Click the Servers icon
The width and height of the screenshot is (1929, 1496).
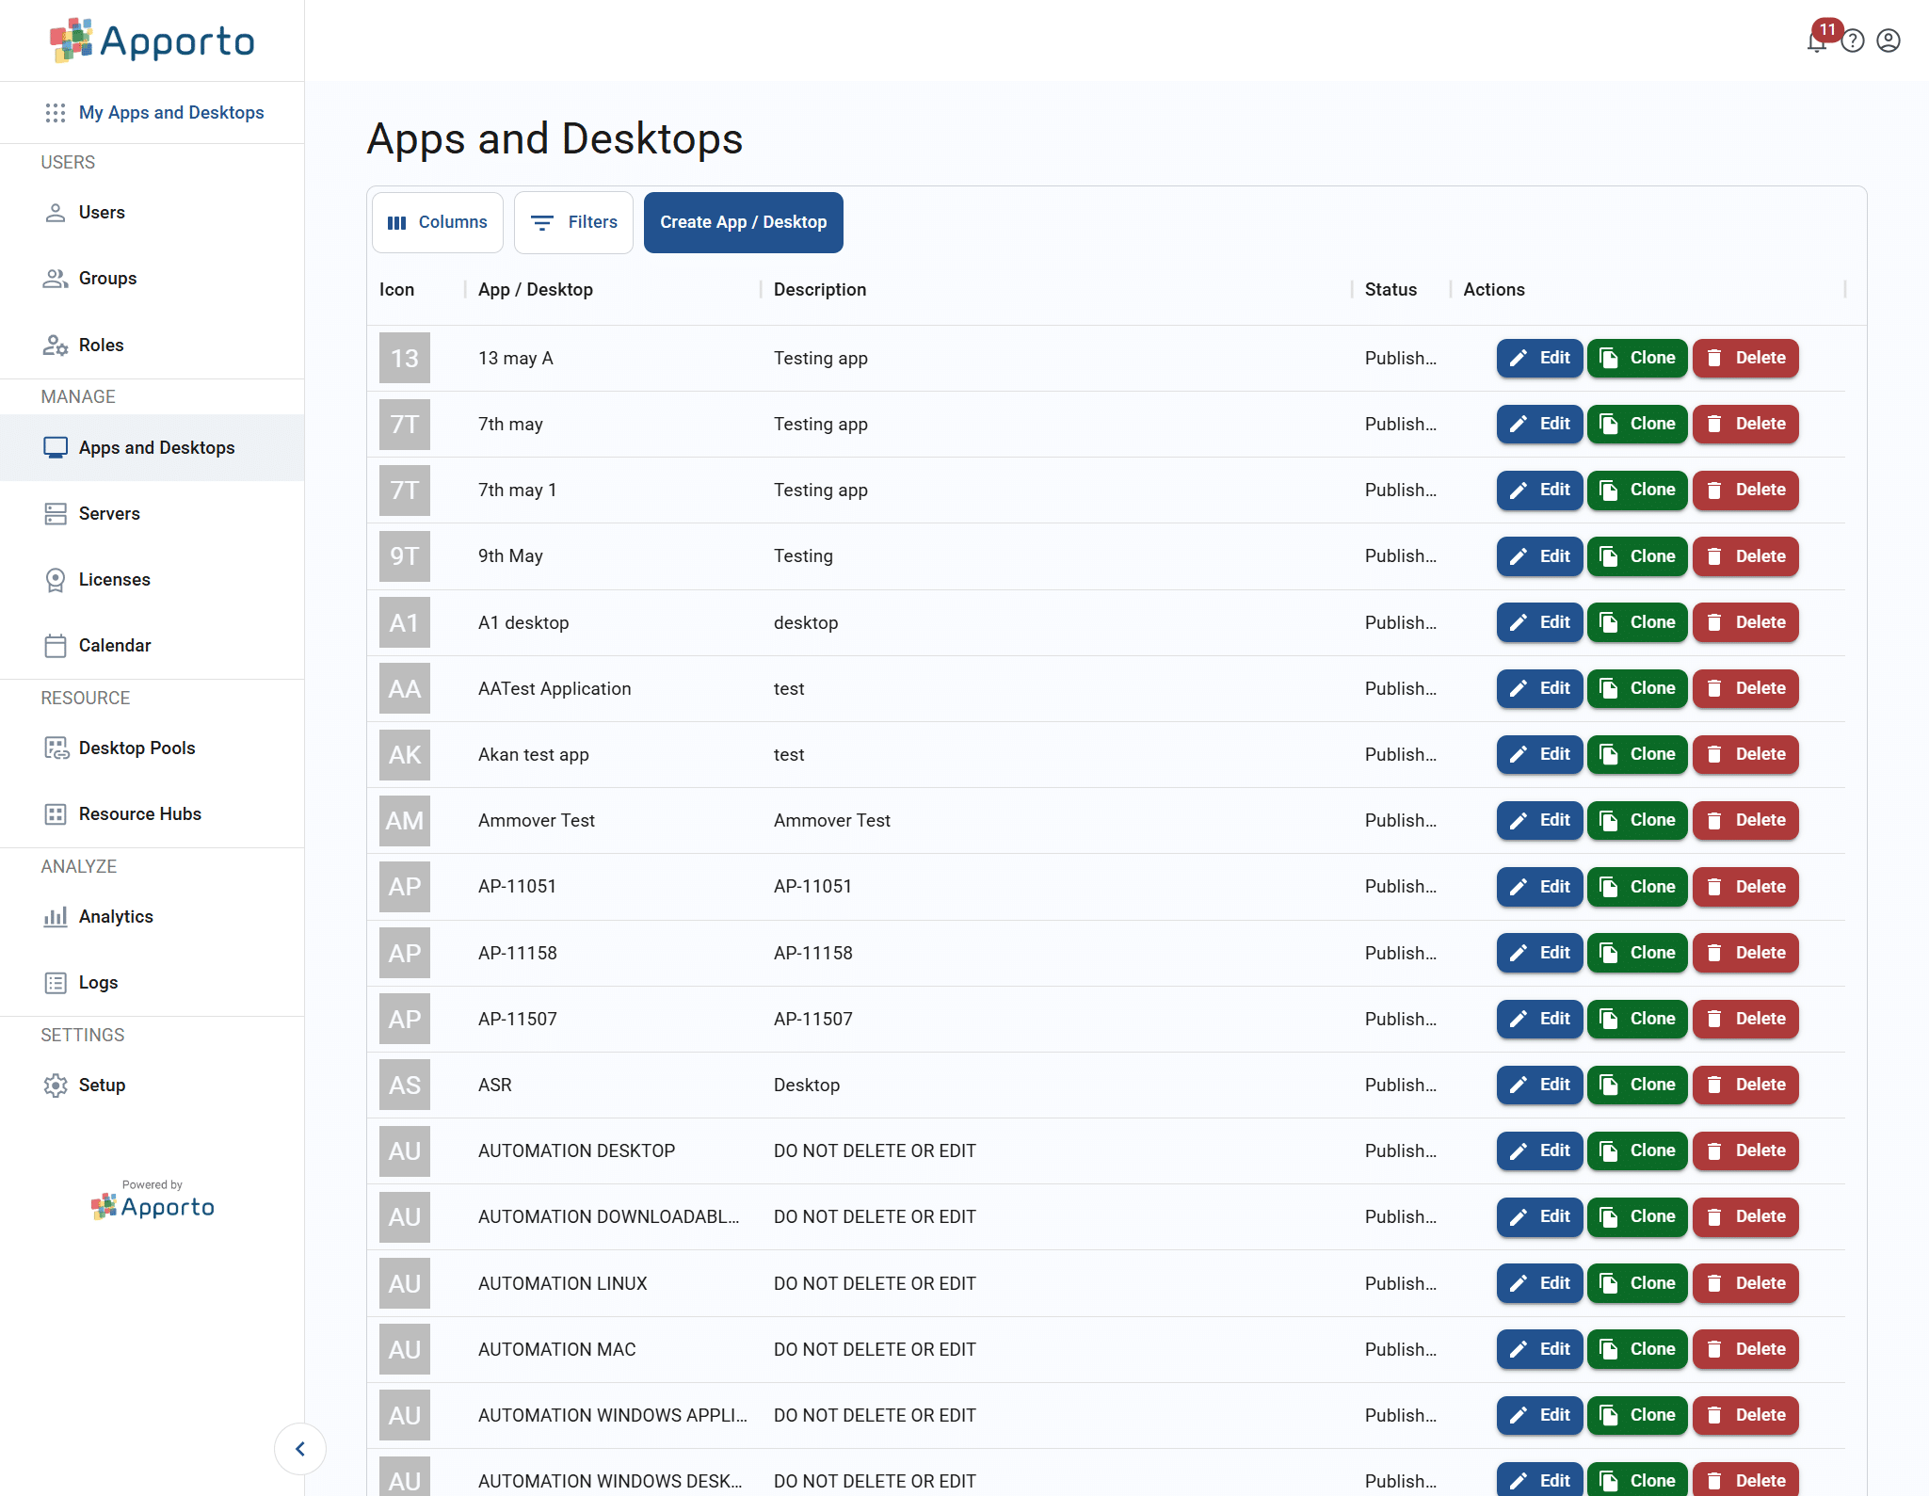click(x=55, y=513)
